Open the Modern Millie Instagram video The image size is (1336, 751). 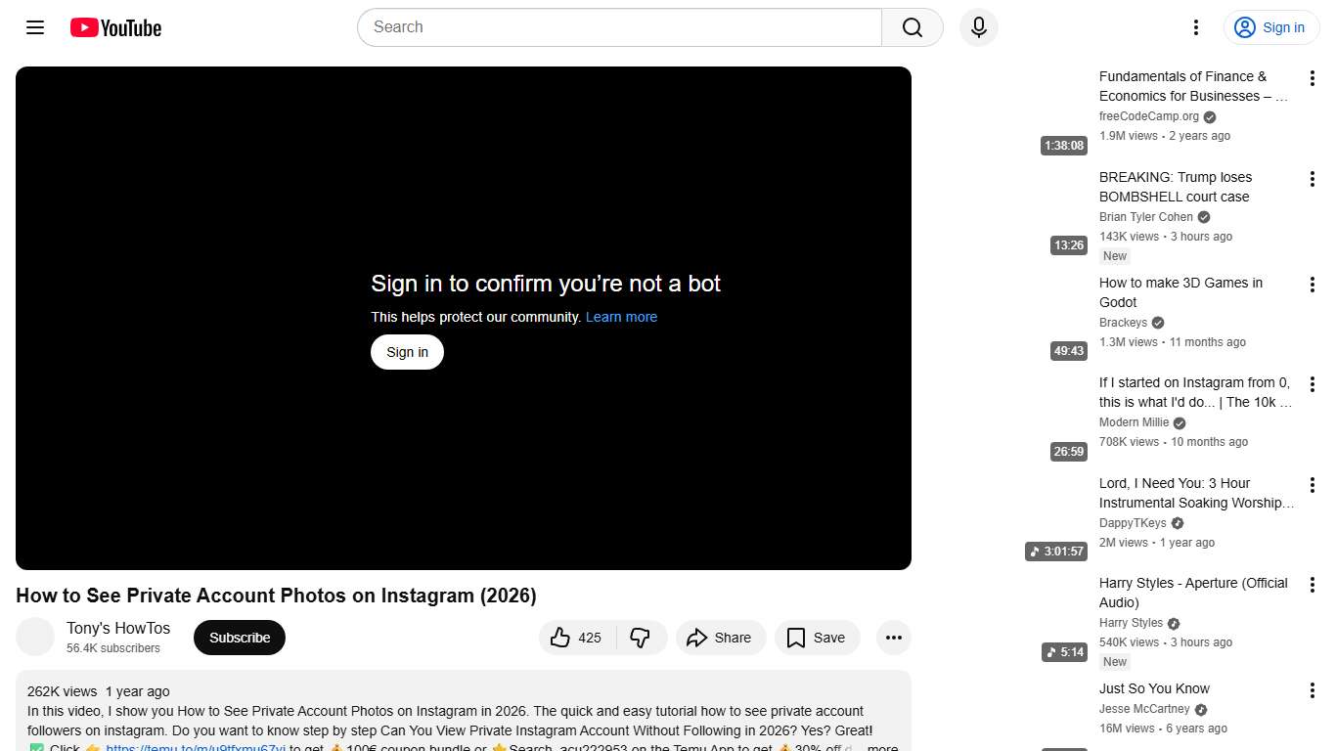point(1193,392)
